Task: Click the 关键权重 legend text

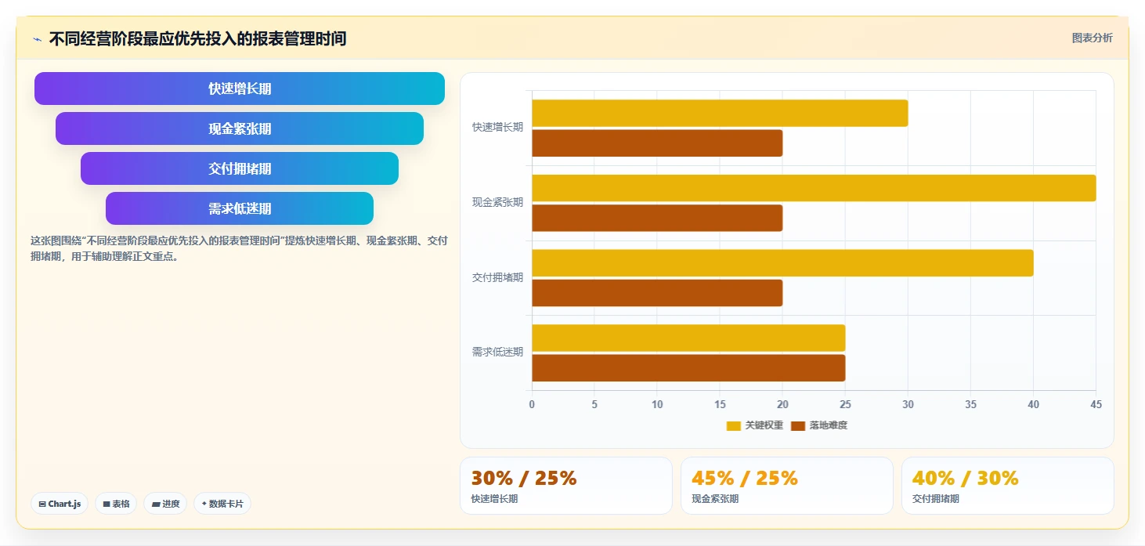Action: [x=764, y=425]
